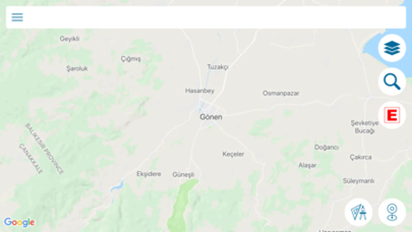
Task: Tap the red E pharmacy icon
Action: click(392, 115)
